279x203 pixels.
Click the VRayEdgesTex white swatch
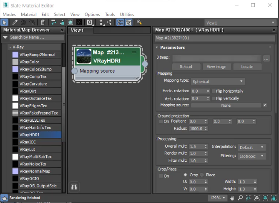tap(15, 106)
